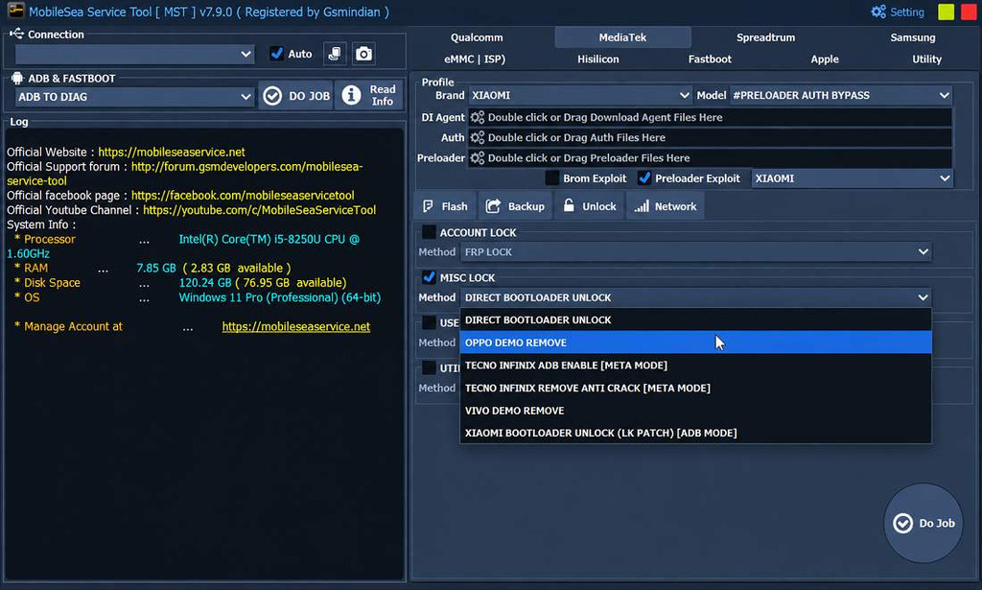Open the Setting gear icon

pyautogui.click(x=878, y=12)
